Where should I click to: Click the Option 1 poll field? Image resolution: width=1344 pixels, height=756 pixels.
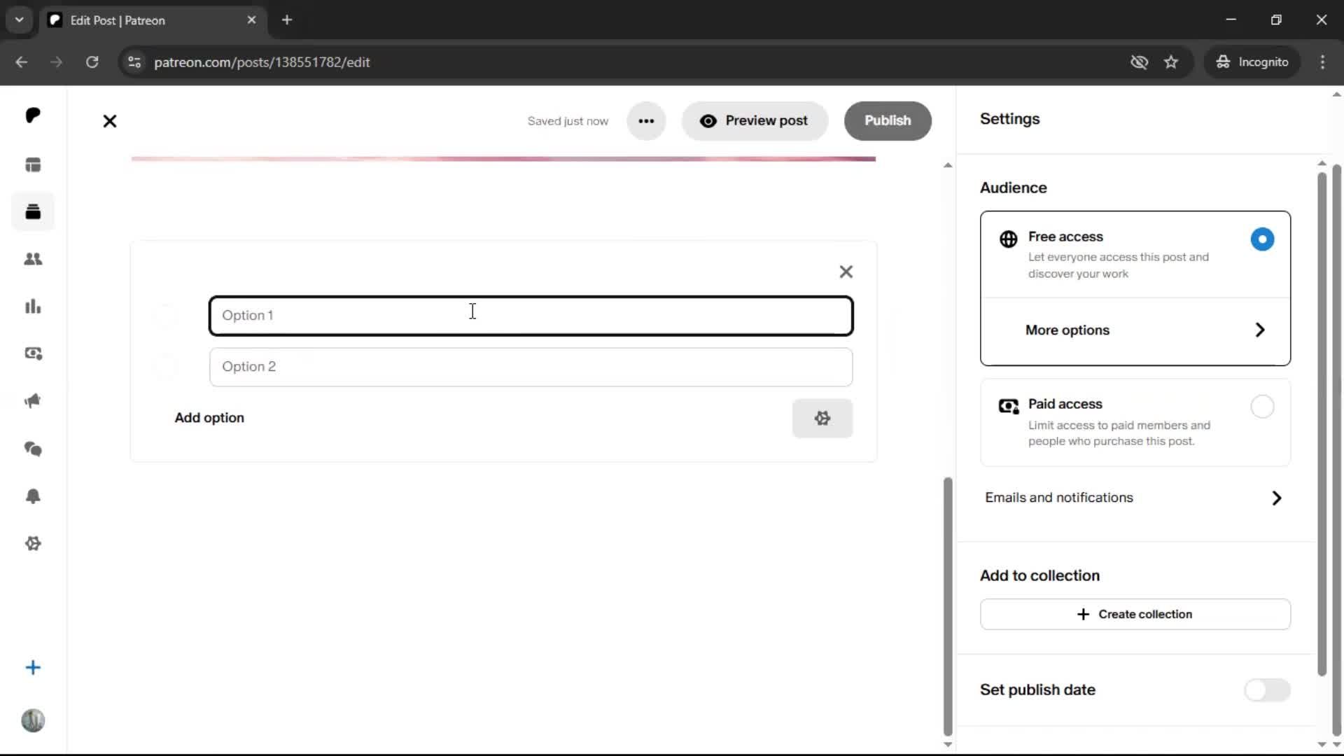(531, 316)
